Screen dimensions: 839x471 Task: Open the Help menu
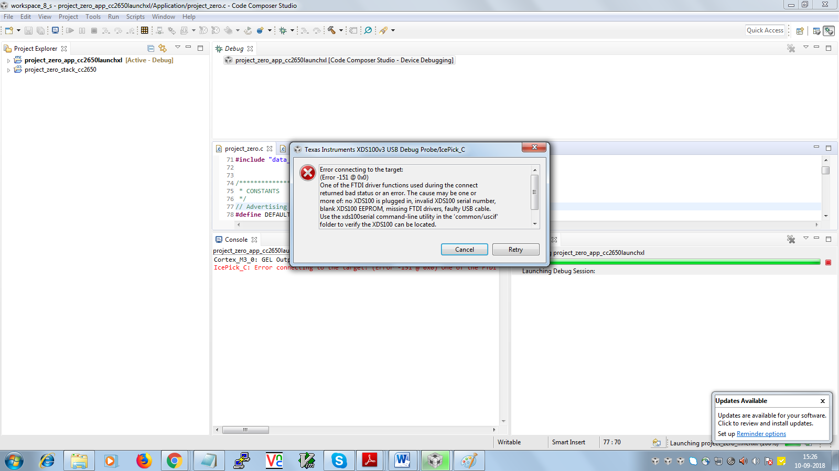(189, 17)
